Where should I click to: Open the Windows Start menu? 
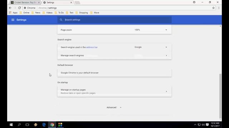(x=11, y=125)
